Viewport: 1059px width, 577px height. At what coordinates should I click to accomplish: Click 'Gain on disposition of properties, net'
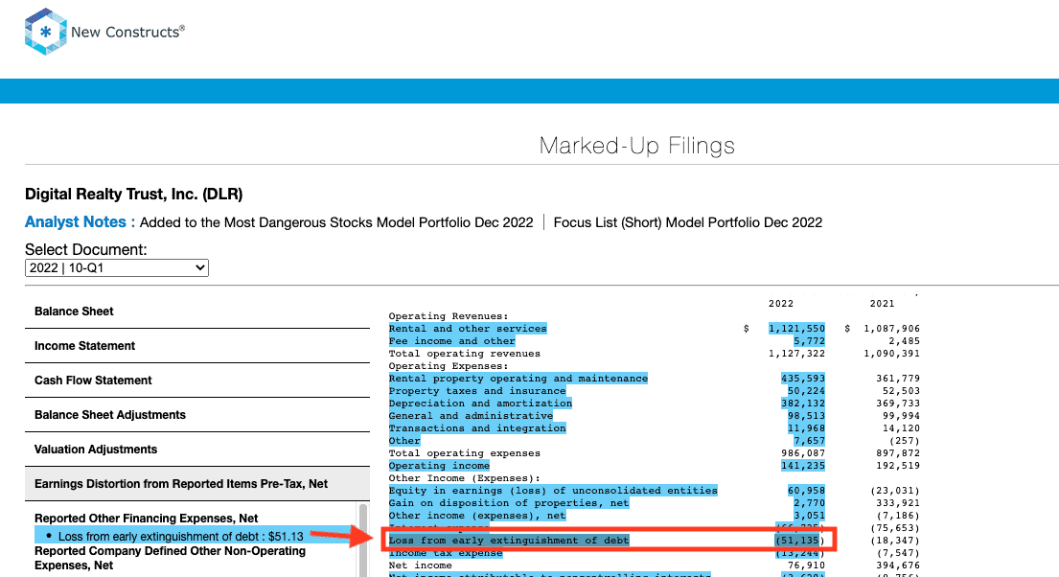click(509, 503)
